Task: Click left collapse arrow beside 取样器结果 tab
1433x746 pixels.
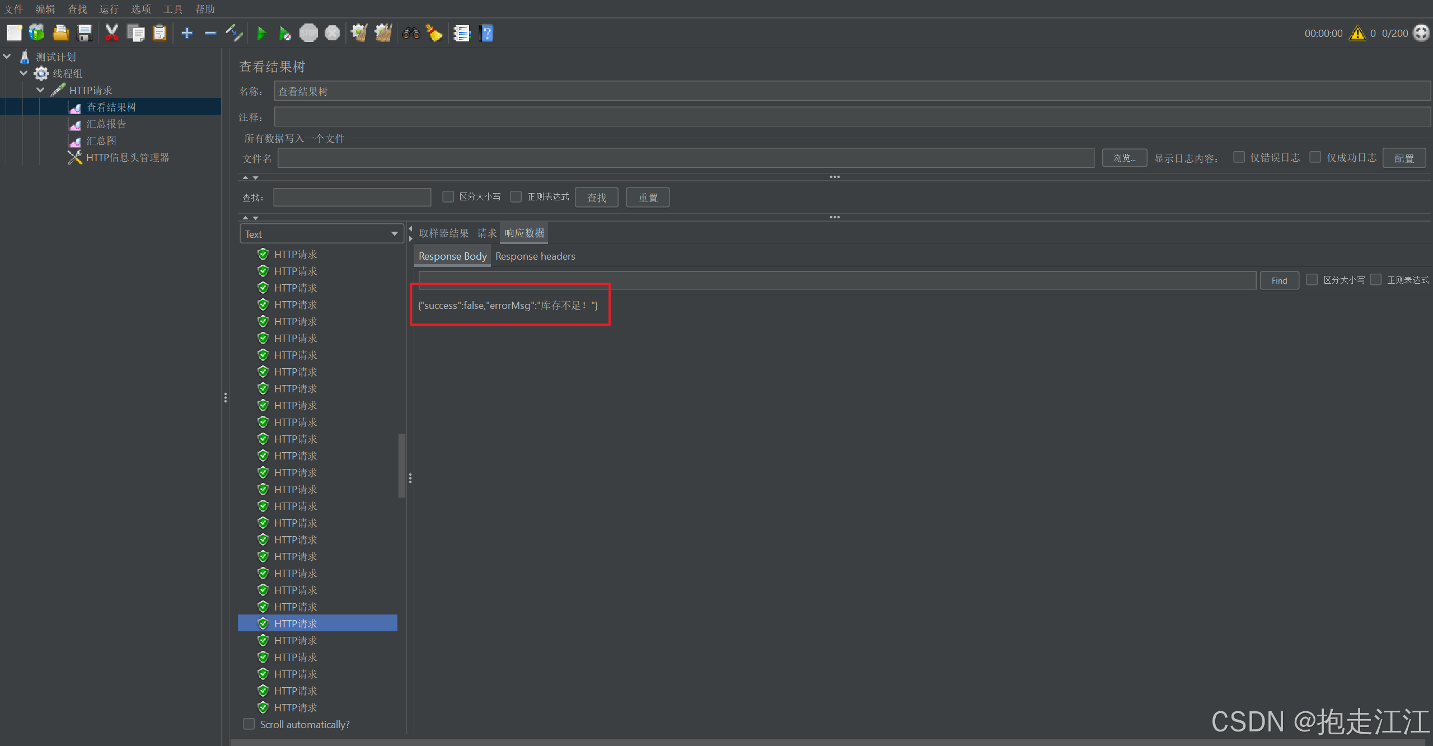Action: coord(410,228)
